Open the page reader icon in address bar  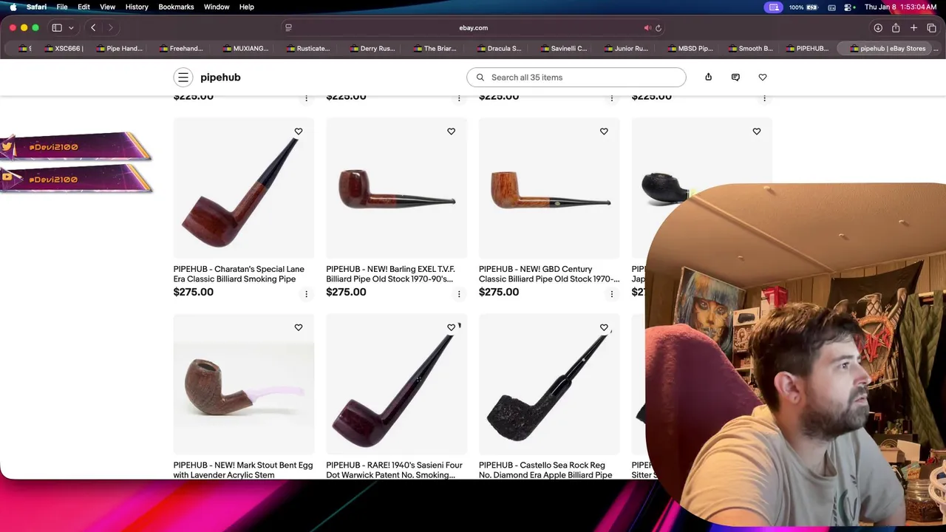pyautogui.click(x=288, y=28)
